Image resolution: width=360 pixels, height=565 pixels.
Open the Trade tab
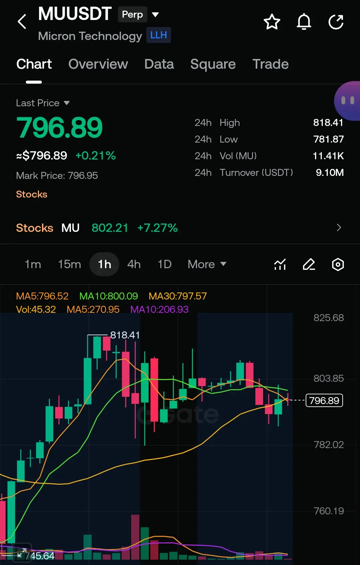tap(270, 64)
